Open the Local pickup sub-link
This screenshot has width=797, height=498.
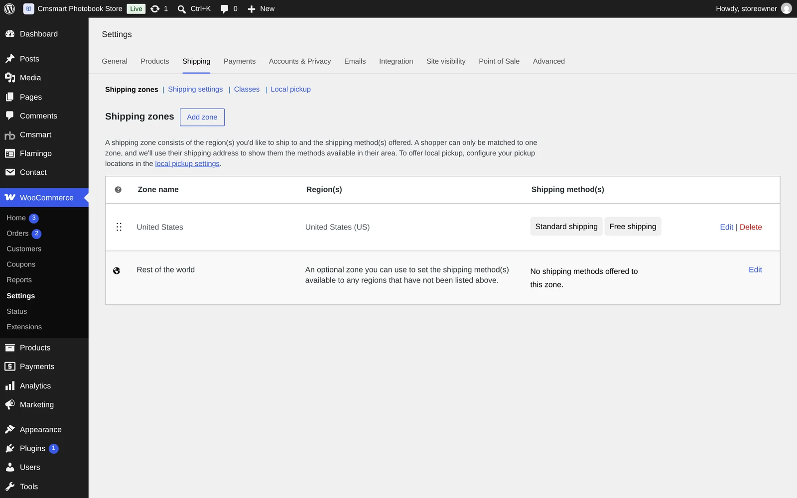[291, 89]
